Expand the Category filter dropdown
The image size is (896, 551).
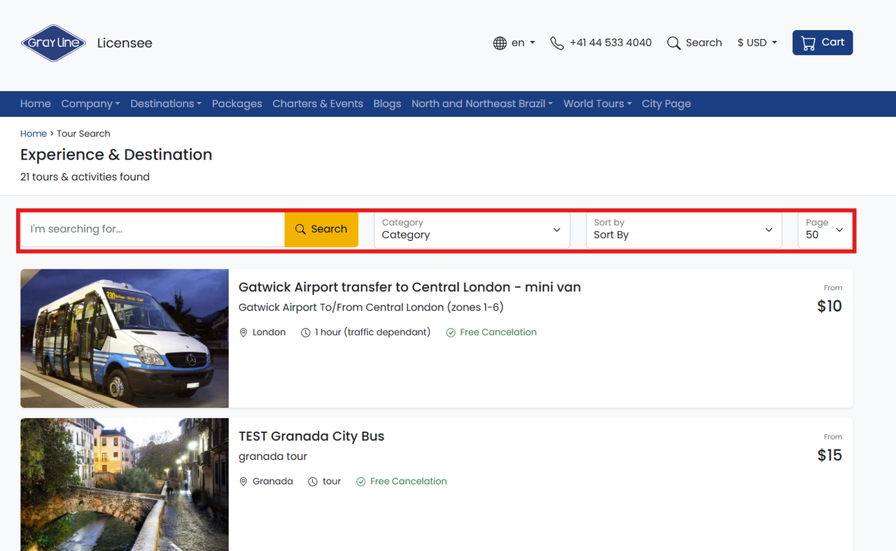pos(472,230)
